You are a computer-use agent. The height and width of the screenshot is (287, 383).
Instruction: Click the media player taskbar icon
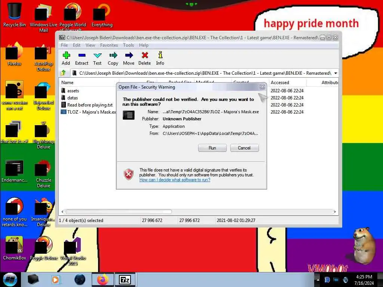point(55,280)
